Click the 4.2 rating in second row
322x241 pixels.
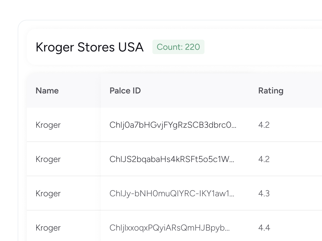(264, 159)
